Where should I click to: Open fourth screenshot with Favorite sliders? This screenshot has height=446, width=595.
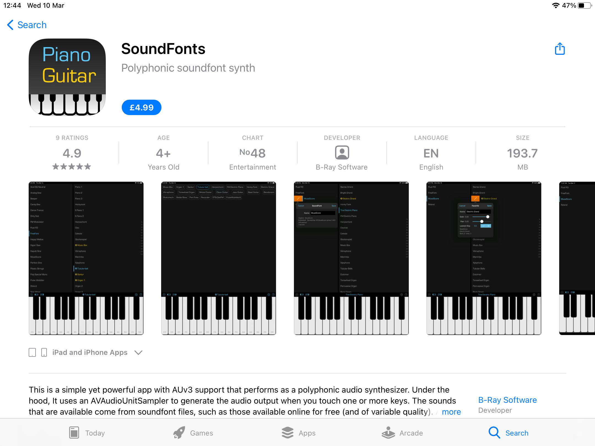[484, 258]
